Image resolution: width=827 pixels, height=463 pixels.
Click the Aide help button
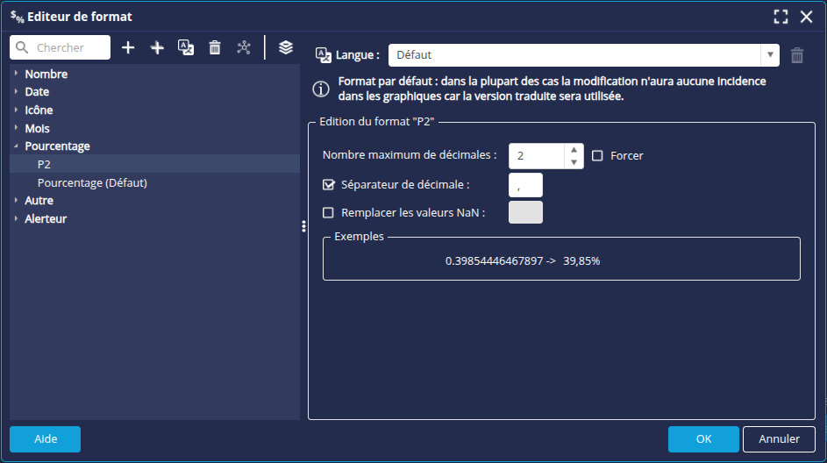tap(45, 439)
